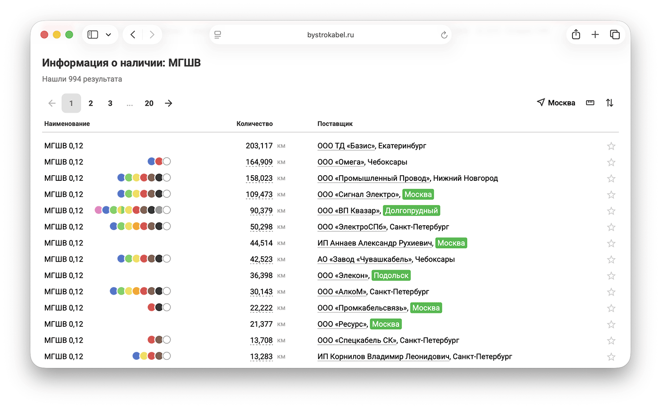Click the Количество column header
This screenshot has width=661, height=408.
254,124
